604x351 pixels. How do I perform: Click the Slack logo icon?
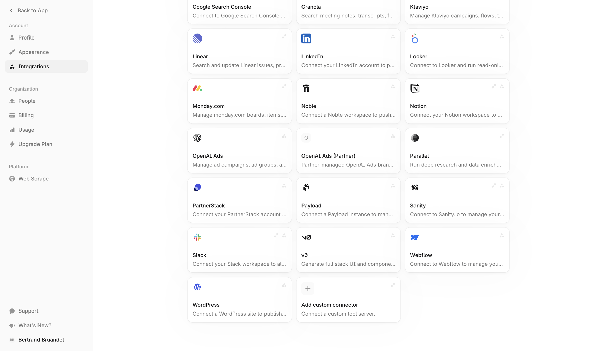point(197,237)
